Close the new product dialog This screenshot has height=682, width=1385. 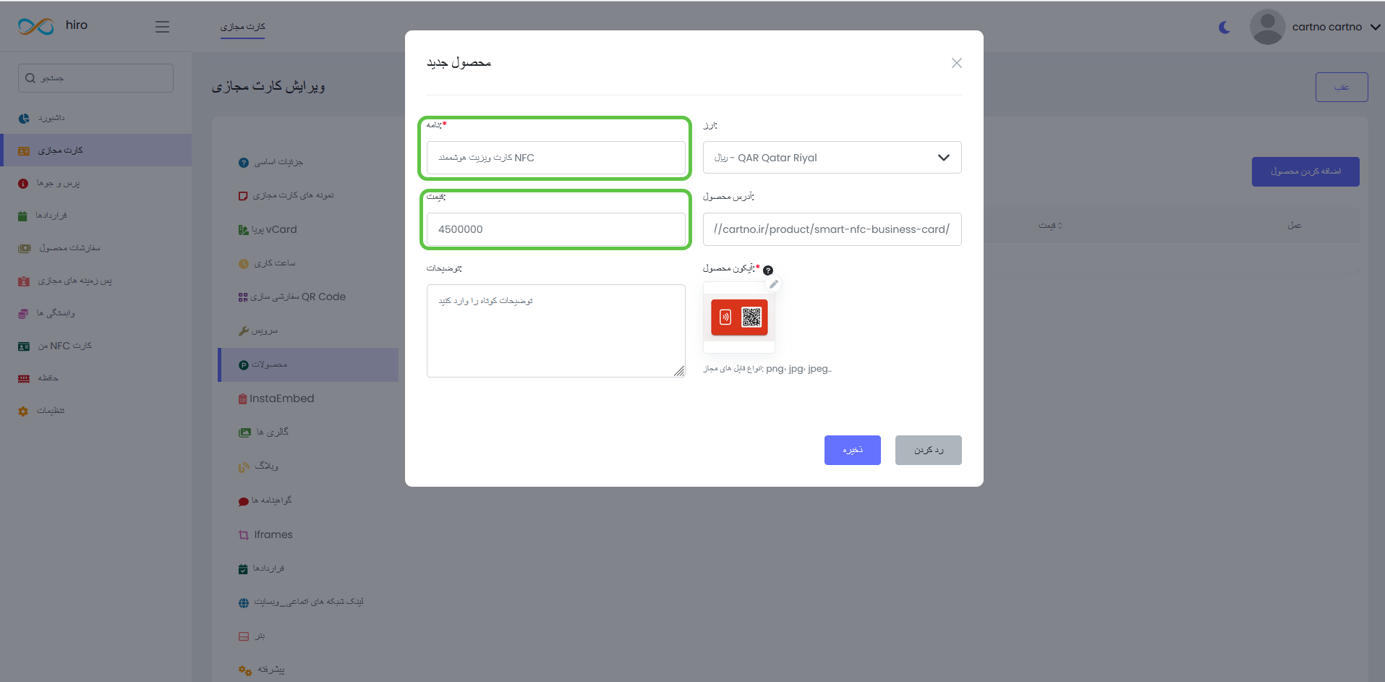click(x=956, y=63)
